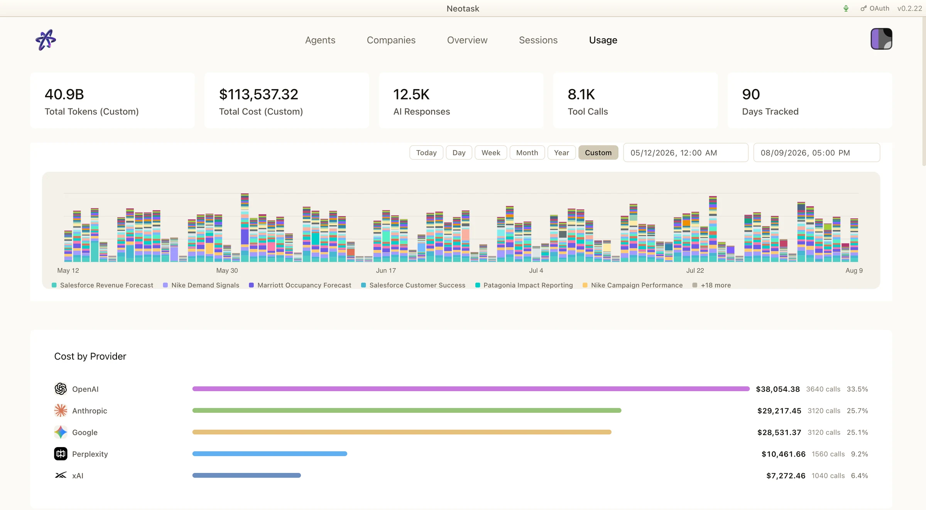
Task: Switch to the Overview tab
Action: coord(467,40)
